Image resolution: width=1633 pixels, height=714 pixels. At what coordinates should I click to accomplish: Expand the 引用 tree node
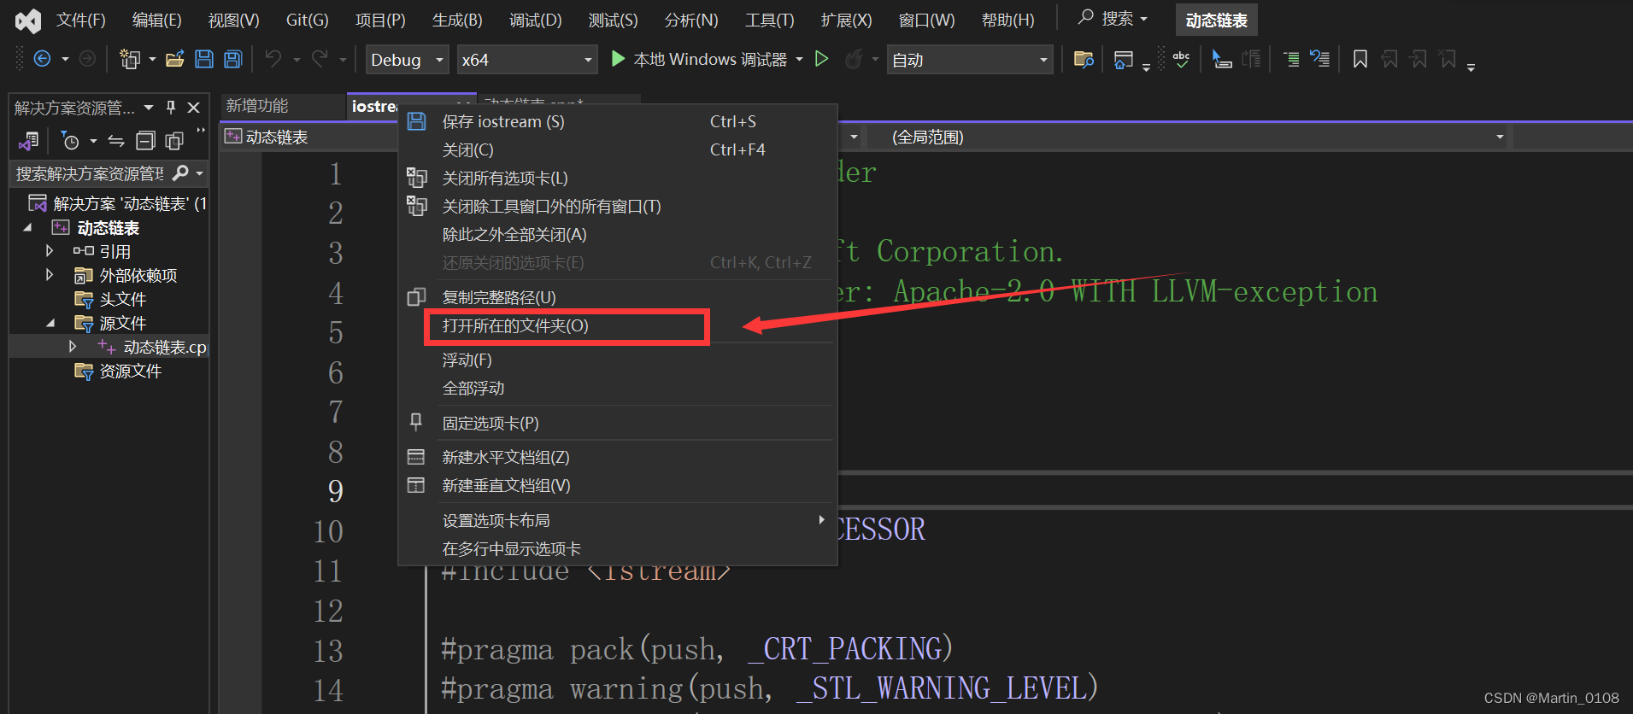point(50,250)
